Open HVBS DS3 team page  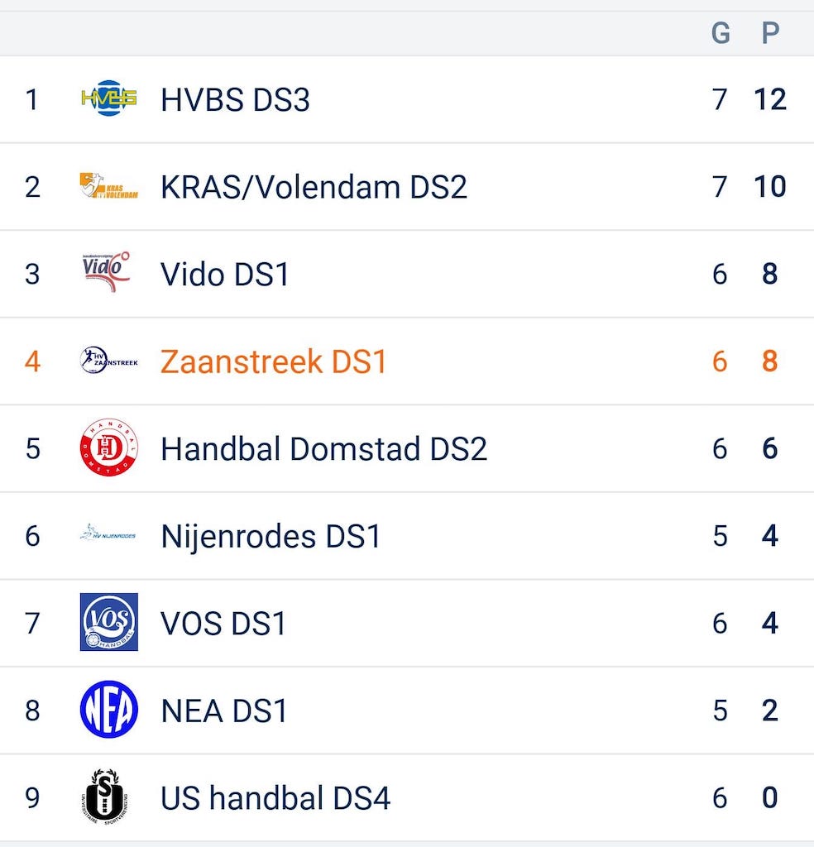tap(235, 100)
